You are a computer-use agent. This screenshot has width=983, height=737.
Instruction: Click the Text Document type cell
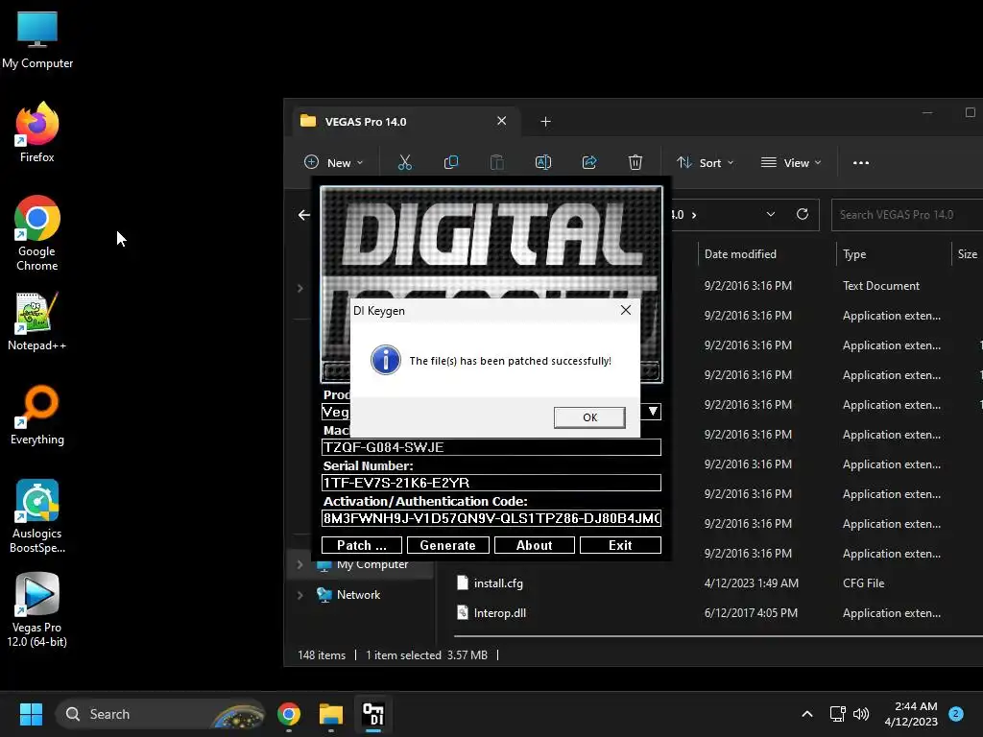tap(881, 286)
